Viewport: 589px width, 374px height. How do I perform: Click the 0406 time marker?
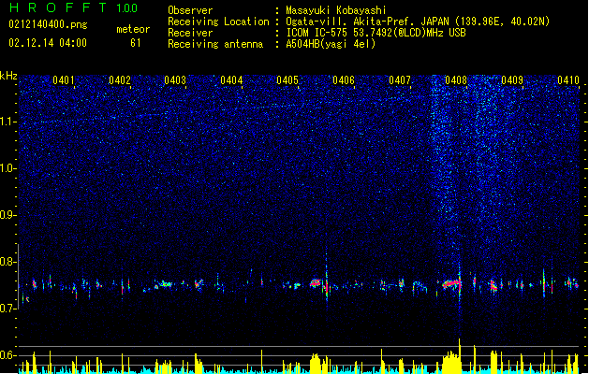pos(344,80)
